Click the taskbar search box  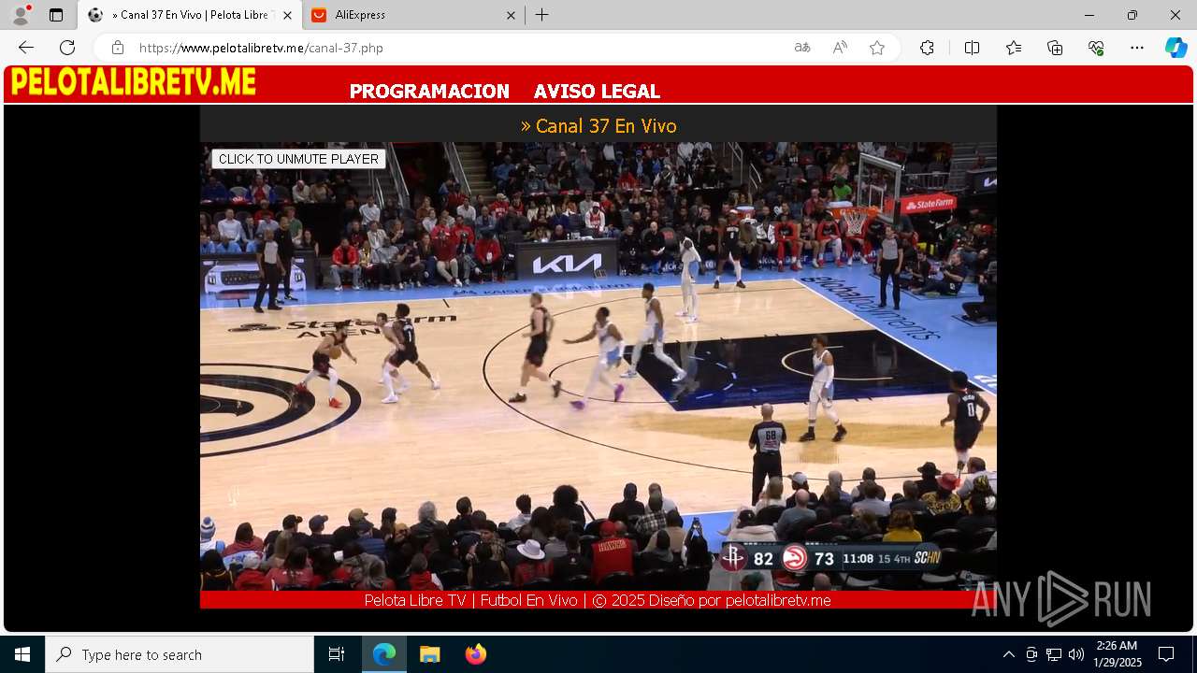180,654
